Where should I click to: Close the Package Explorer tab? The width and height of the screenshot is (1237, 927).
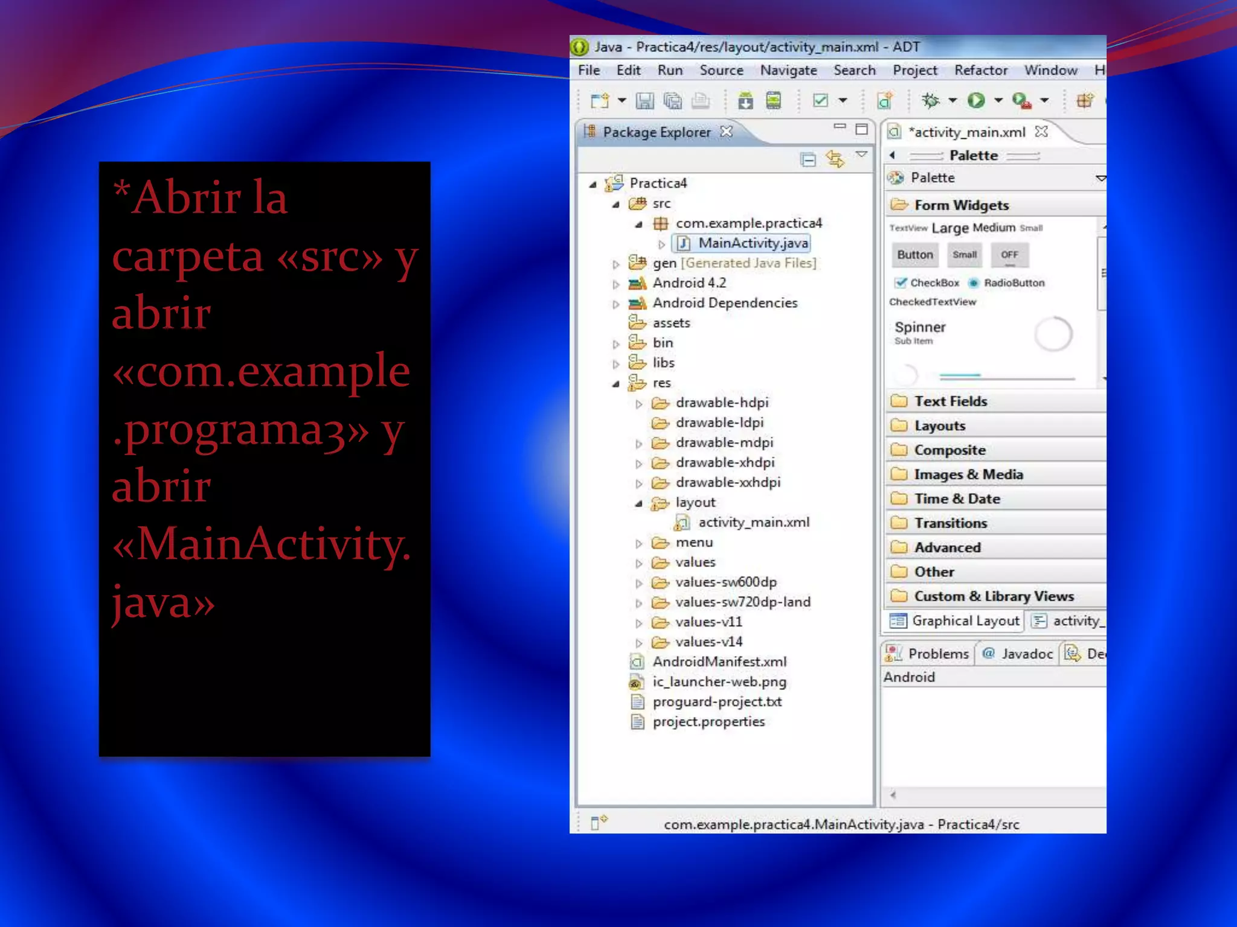click(727, 132)
